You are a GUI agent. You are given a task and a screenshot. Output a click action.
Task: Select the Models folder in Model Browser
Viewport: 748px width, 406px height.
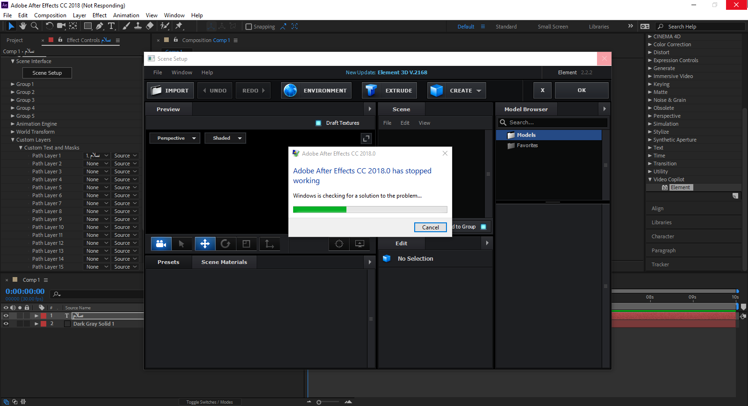549,135
